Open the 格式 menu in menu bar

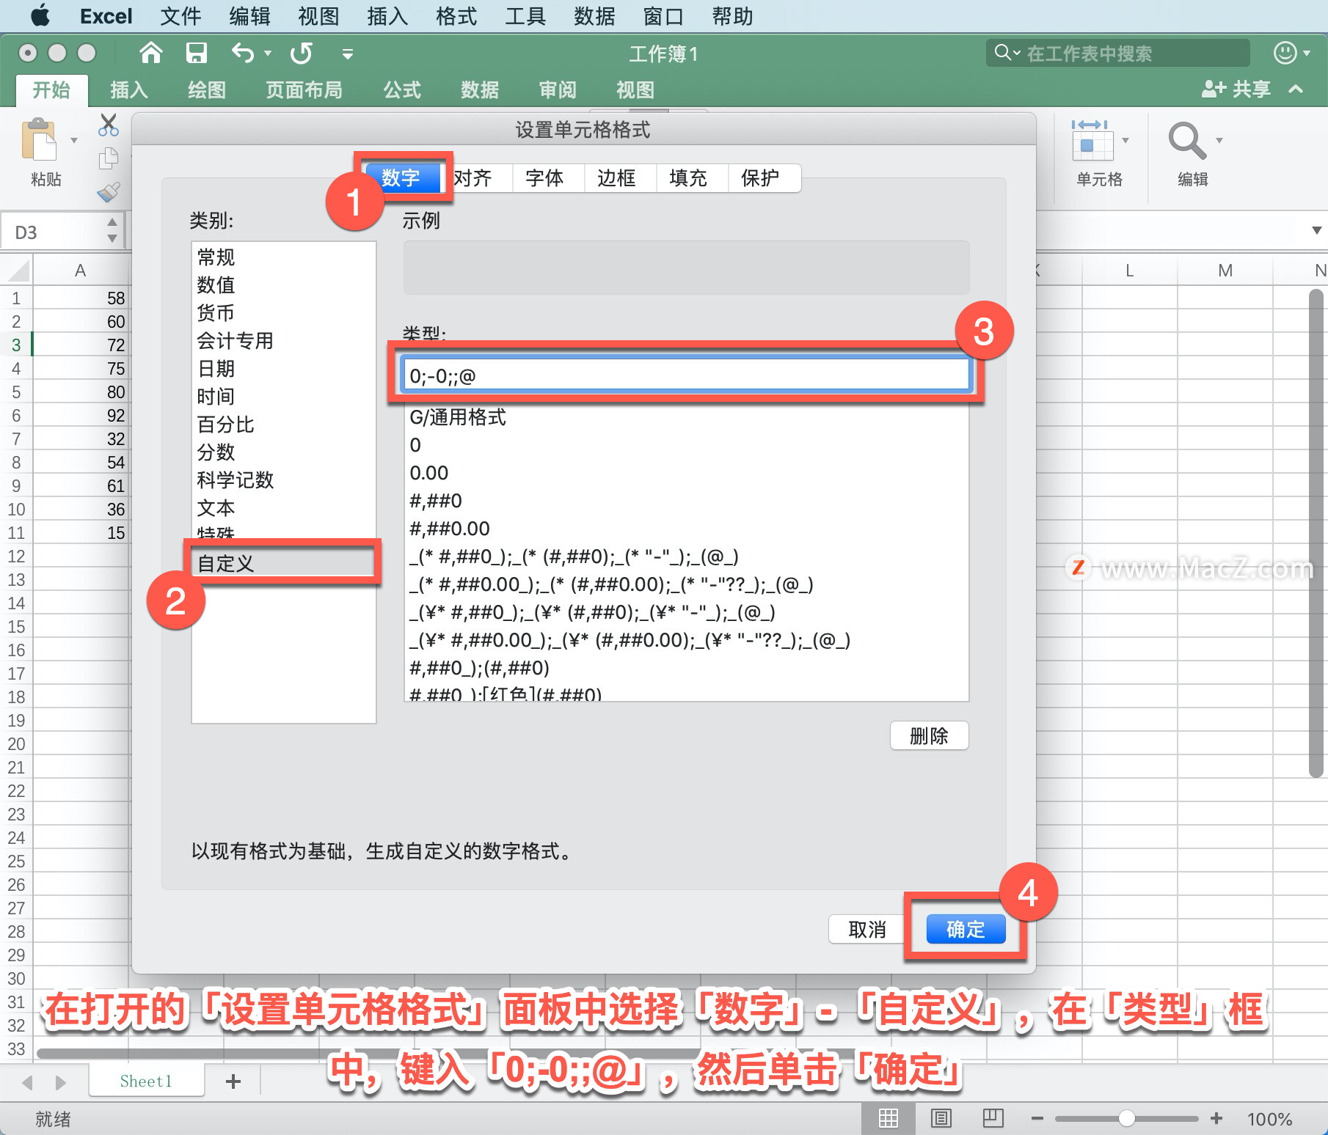coord(456,16)
